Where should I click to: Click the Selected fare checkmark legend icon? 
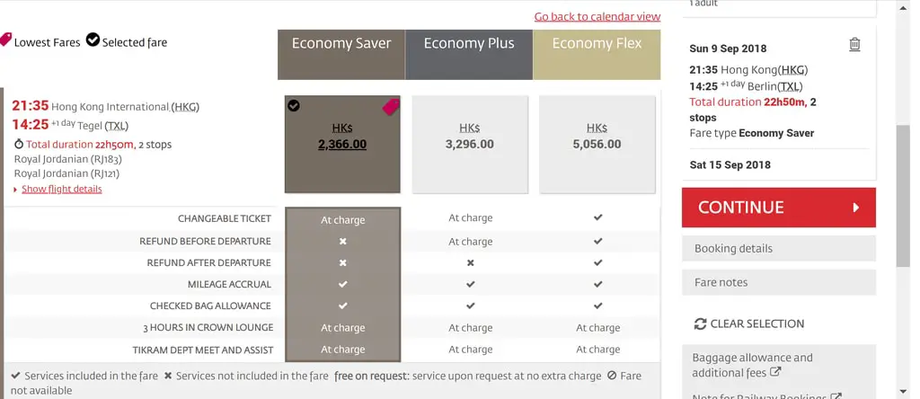[x=93, y=40]
